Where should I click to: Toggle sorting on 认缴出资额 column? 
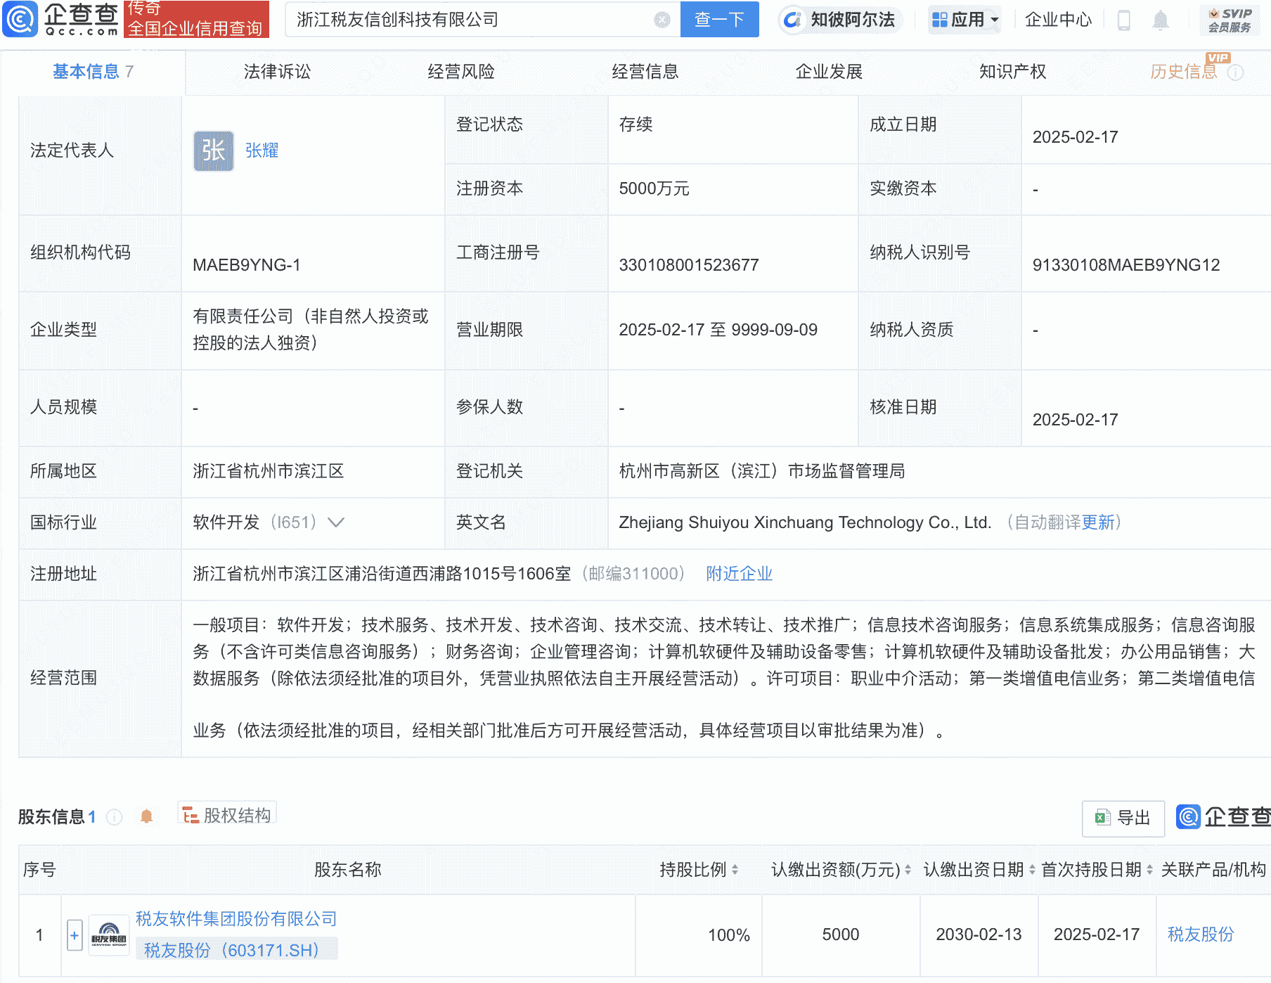coord(909,869)
